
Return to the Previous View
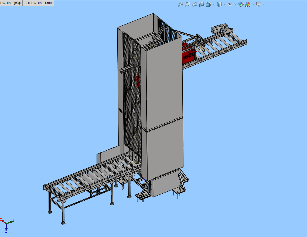tap(195, 4)
